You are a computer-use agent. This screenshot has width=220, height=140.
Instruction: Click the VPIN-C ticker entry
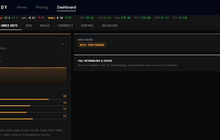click(x=60, y=18)
